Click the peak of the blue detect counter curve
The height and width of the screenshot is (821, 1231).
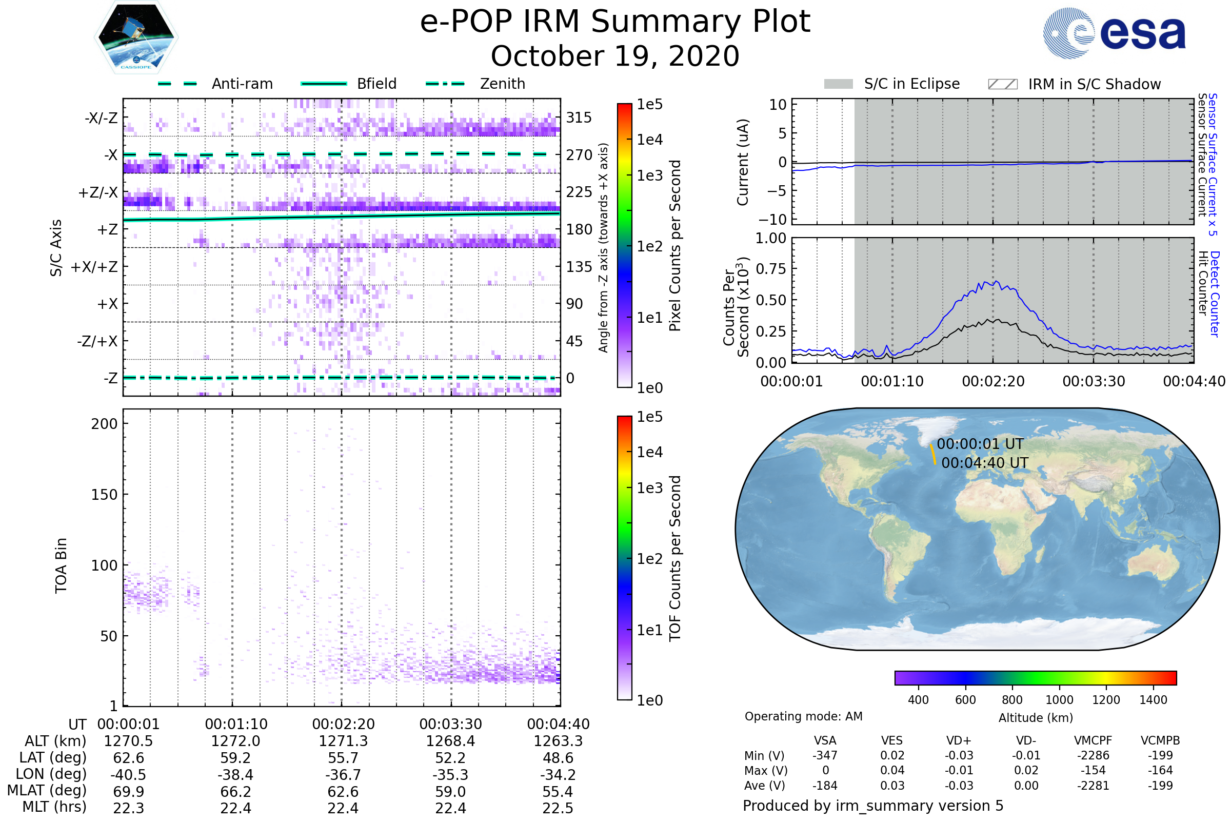[x=996, y=282]
